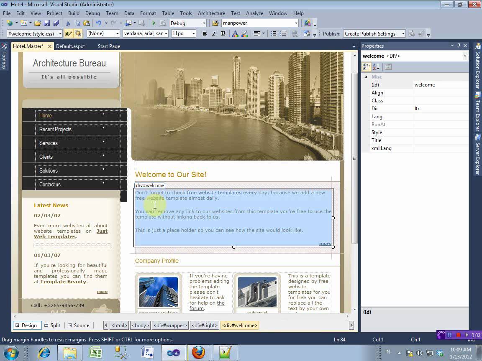This screenshot has width=482, height=361.
Task: Open the Architecture menu
Action: click(x=211, y=13)
